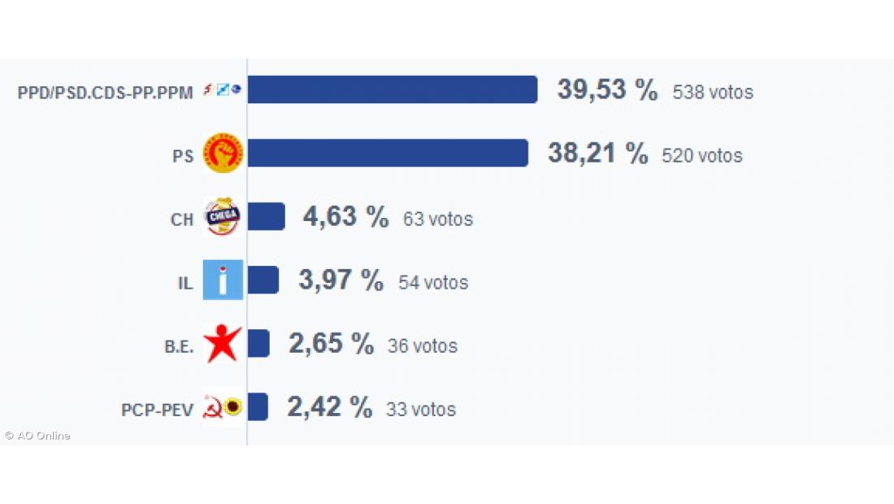Click the PCP-PEV party label

point(157,410)
